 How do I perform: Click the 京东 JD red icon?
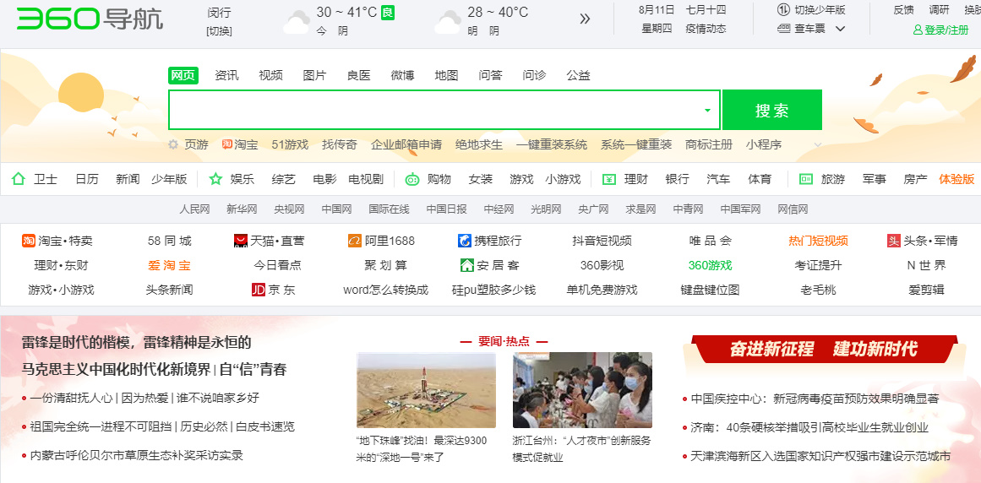[258, 290]
